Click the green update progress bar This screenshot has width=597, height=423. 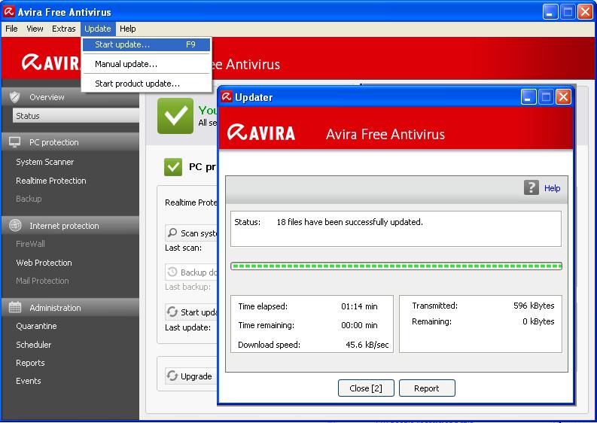click(x=396, y=266)
